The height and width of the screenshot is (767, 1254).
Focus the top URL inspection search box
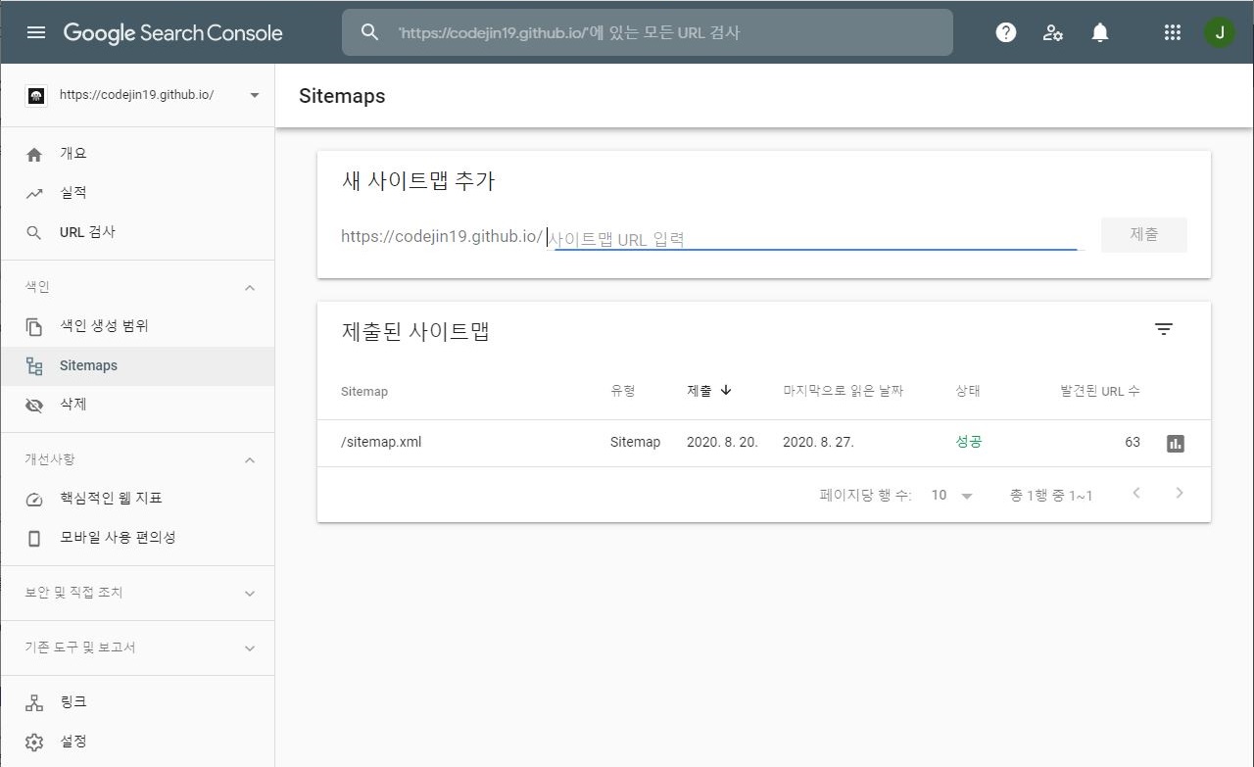point(648,32)
